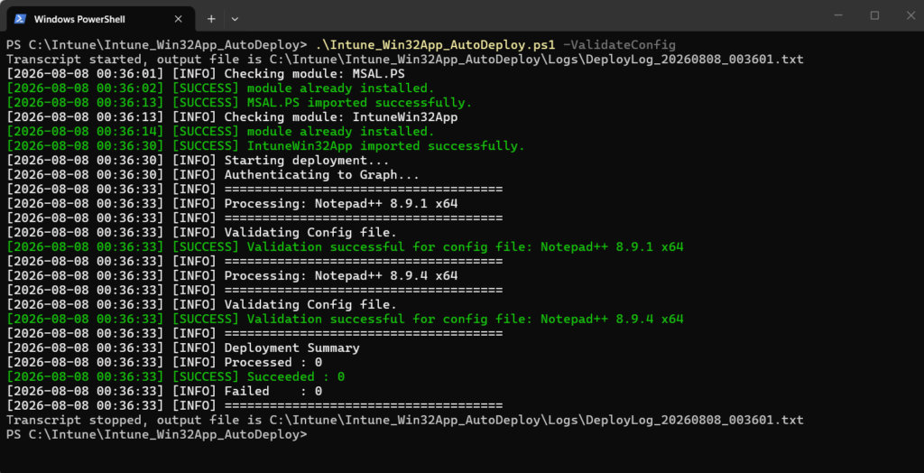Expand the new tab profile dropdown chevron
Screen dimensions: 924x473
(235, 19)
